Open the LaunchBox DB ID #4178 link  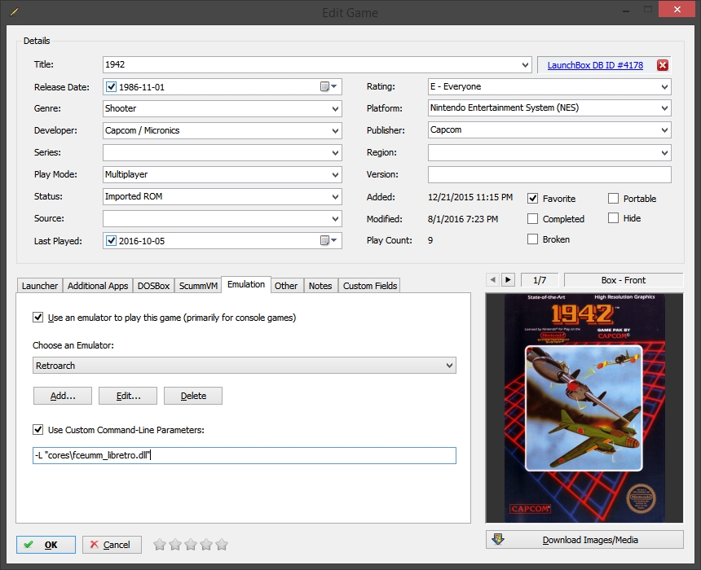click(x=593, y=65)
